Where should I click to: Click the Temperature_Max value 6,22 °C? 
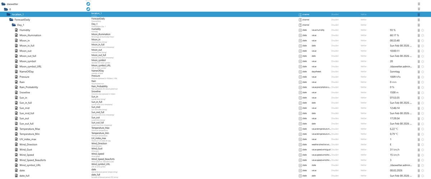pyautogui.click(x=394, y=129)
